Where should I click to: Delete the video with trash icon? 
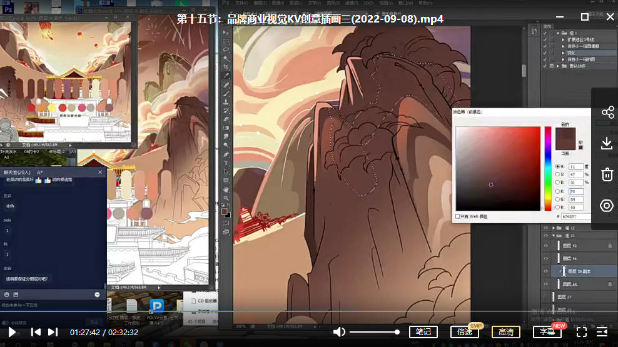607,174
